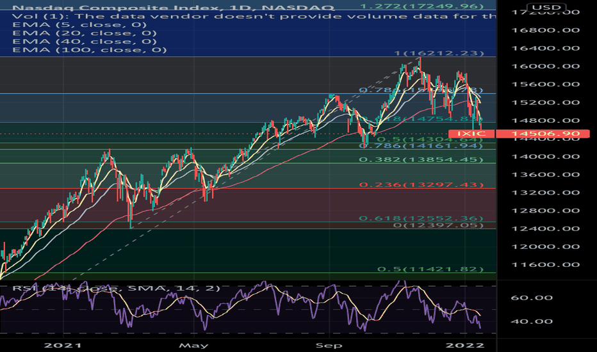The height and width of the screenshot is (352, 597).
Task: Click the 0.5(14304.64) Fibonacci level label
Action: pos(430,140)
